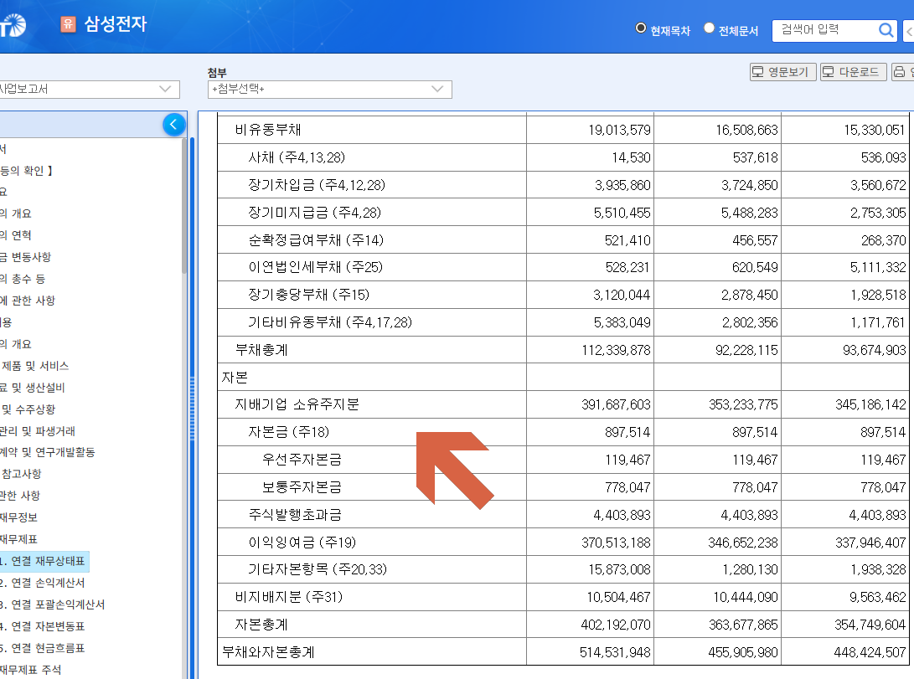The image size is (914, 679).
Task: Click the value 514,531,948
Action: 615,653
